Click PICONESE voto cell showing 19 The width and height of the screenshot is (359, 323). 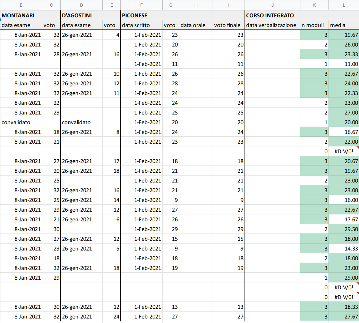tap(171, 268)
